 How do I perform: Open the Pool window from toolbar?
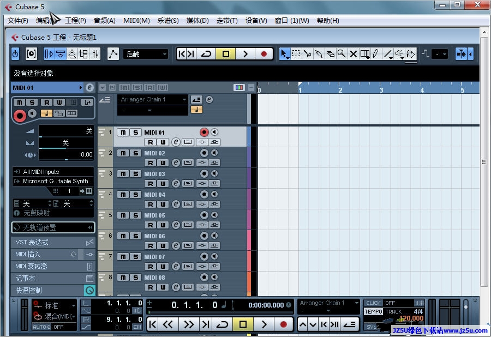point(83,54)
